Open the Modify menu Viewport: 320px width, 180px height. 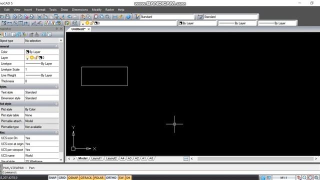(96, 9)
